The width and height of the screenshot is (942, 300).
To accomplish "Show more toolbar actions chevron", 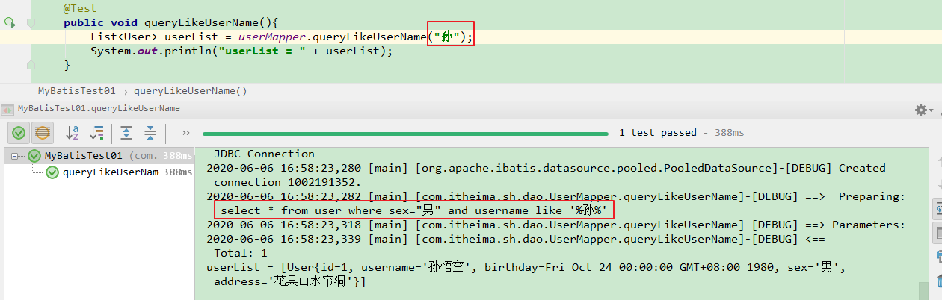I will click(186, 133).
